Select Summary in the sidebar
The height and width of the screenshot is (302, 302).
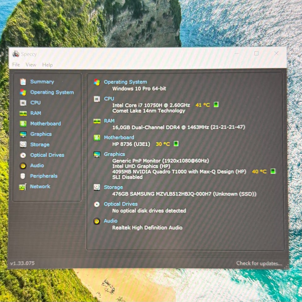42,82
